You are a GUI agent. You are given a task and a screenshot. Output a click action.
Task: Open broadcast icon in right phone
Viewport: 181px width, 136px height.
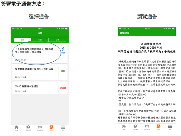point(147,126)
